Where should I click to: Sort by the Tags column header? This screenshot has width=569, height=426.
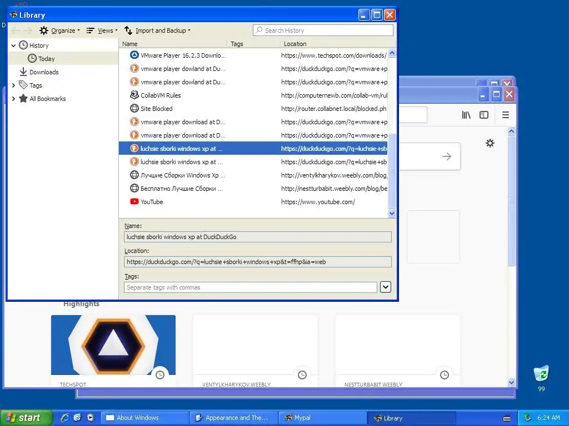click(253, 44)
